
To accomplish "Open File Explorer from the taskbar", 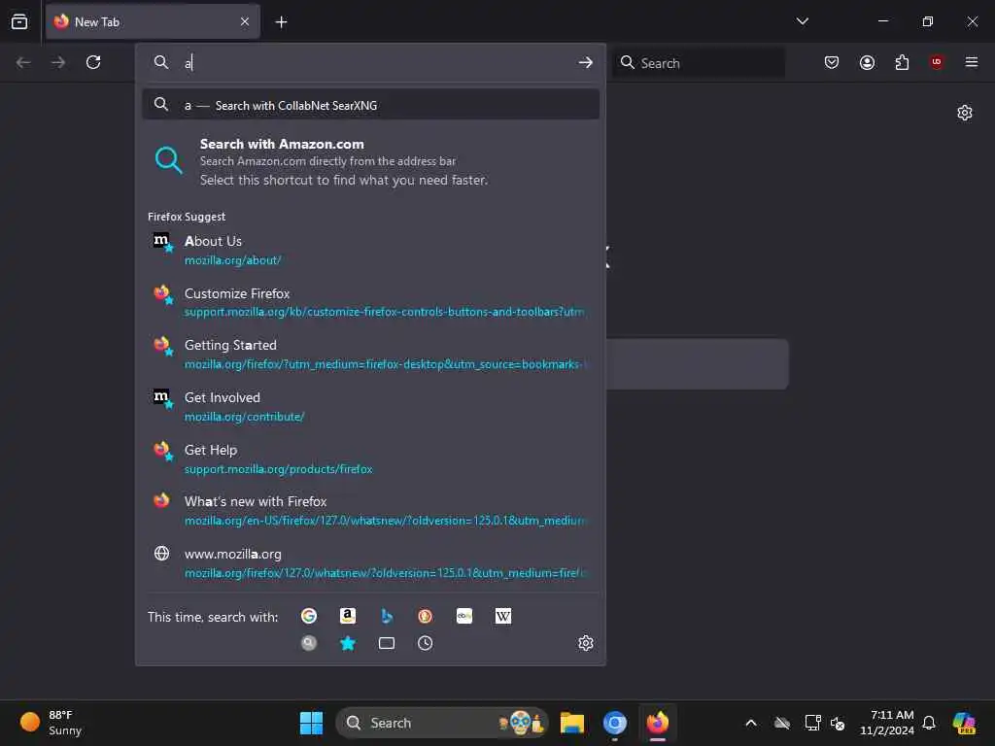I will point(571,723).
